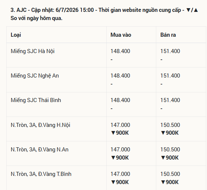Click down-arrow 900K under T.Bình sell price

pyautogui.click(x=170, y=182)
